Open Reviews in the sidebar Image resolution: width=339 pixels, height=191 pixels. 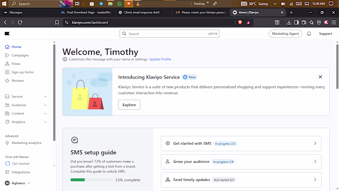[x=14, y=80]
